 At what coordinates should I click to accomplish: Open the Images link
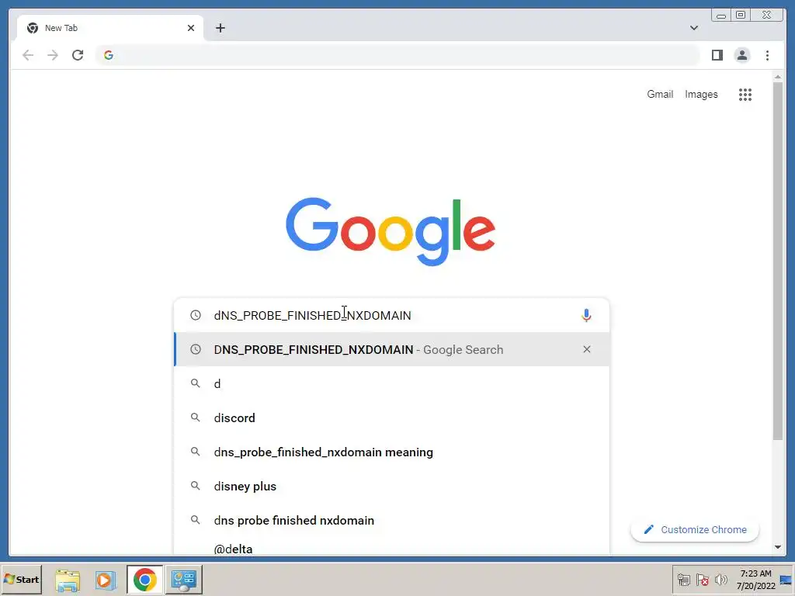[x=701, y=94]
